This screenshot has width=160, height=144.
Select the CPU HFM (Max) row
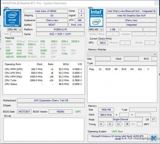pyautogui.click(x=43, y=77)
